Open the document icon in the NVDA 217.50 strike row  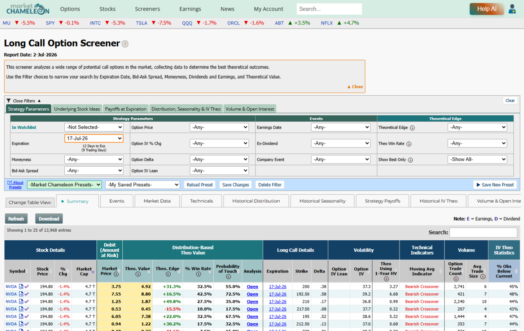pyautogui.click(x=21, y=309)
